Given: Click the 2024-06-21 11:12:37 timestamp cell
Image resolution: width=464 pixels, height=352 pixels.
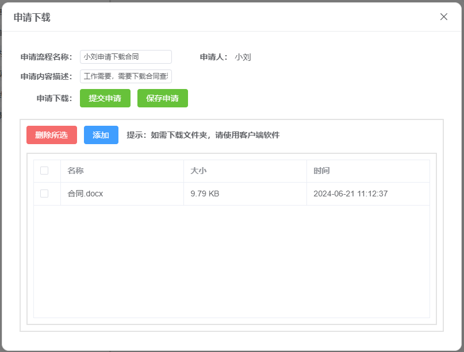Looking at the screenshot, I should click(x=350, y=194).
